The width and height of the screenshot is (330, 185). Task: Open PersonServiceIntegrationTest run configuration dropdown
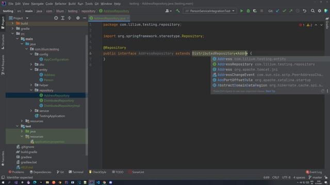pyautogui.click(x=210, y=11)
